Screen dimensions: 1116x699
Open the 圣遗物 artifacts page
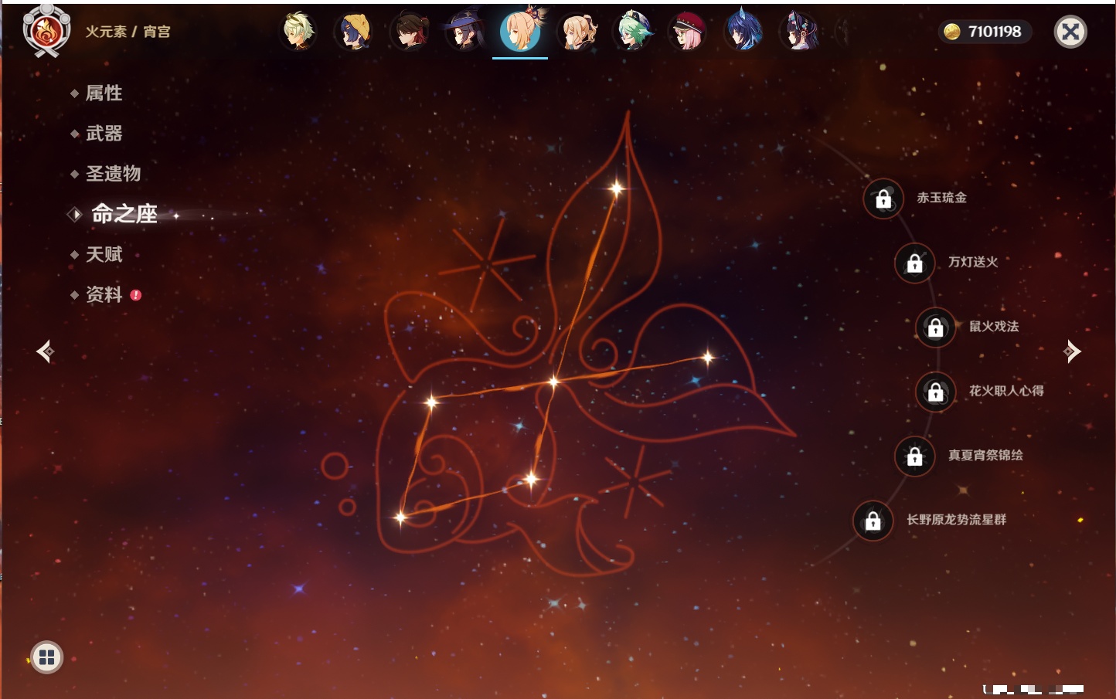pyautogui.click(x=113, y=173)
